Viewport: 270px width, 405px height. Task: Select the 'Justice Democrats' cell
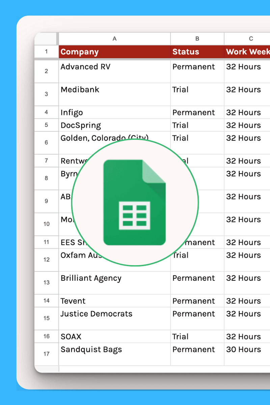[115, 318]
